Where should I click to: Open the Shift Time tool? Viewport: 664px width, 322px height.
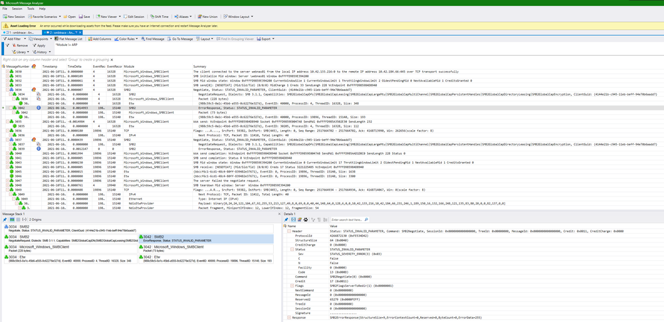point(158,17)
